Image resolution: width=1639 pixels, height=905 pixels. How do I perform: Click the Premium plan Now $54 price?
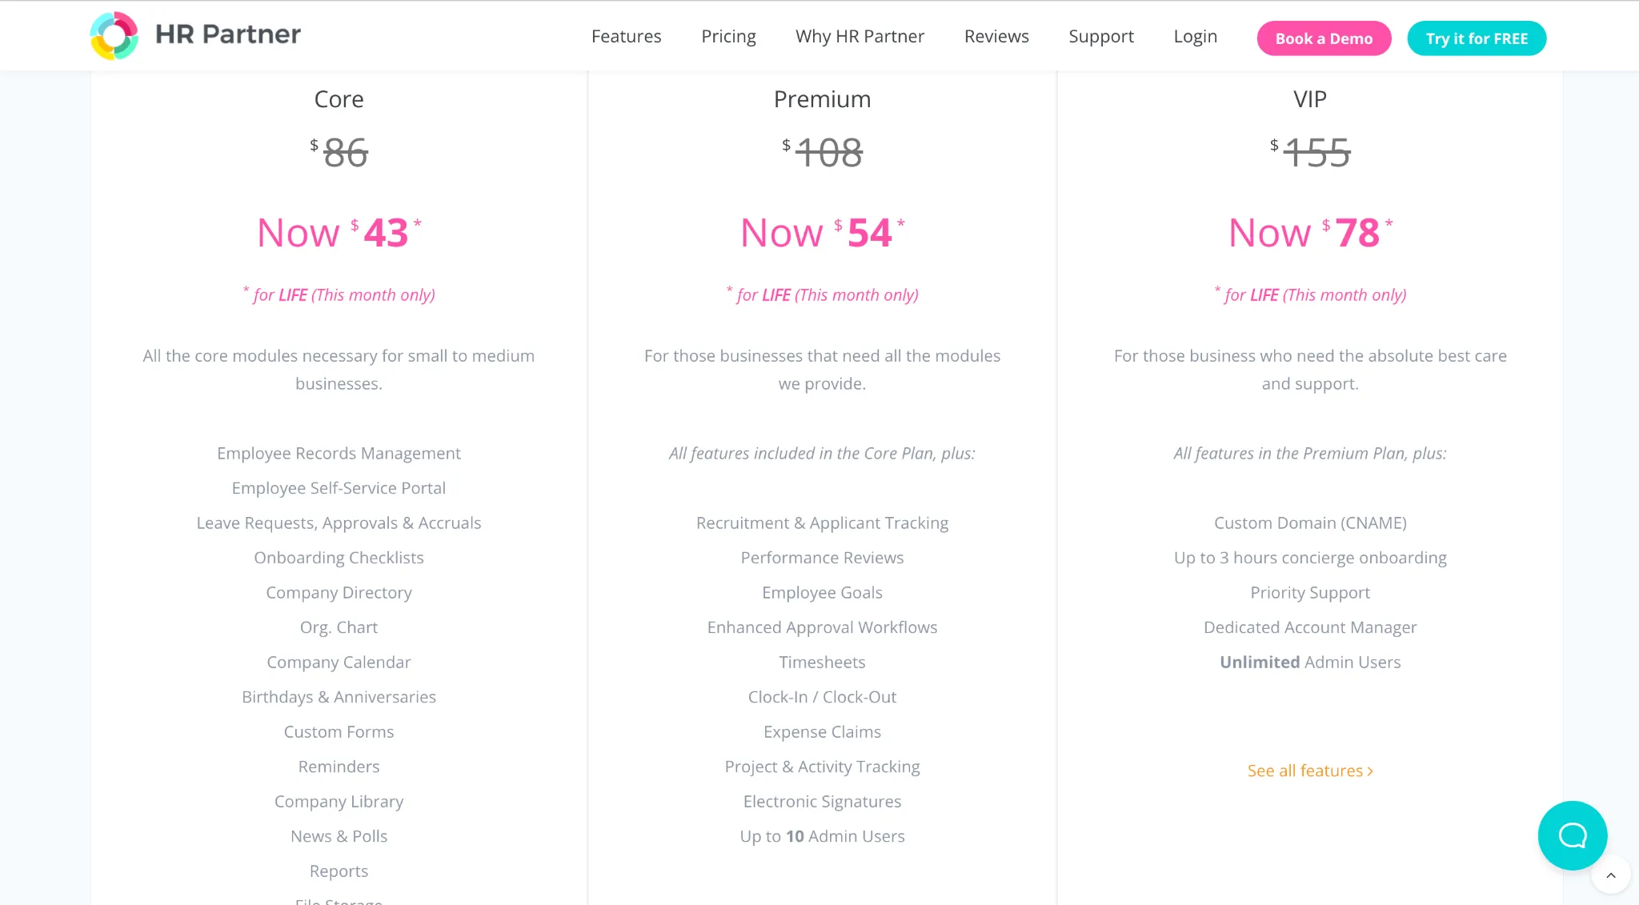click(822, 233)
